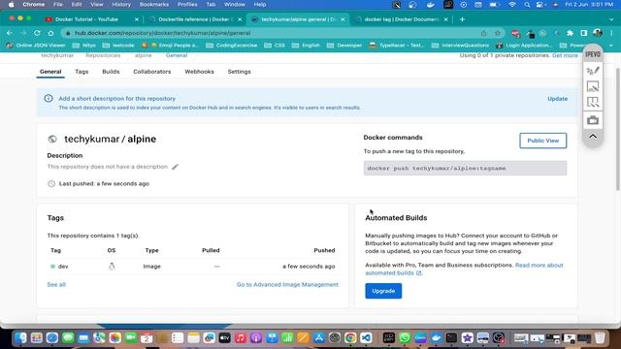621x349 pixels.
Task: Click the browser back arrow
Action: (x=10, y=33)
